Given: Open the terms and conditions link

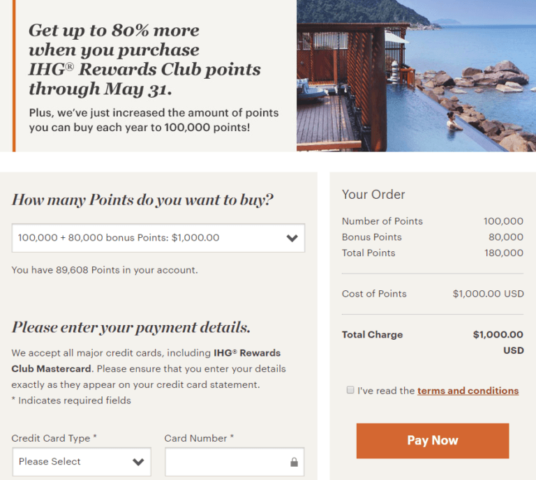Looking at the screenshot, I should [x=468, y=391].
